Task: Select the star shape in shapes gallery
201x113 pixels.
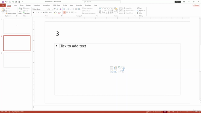Action: pos(111,13)
